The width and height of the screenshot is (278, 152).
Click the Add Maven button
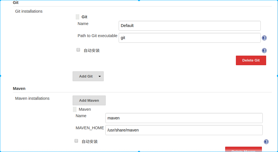point(89,101)
